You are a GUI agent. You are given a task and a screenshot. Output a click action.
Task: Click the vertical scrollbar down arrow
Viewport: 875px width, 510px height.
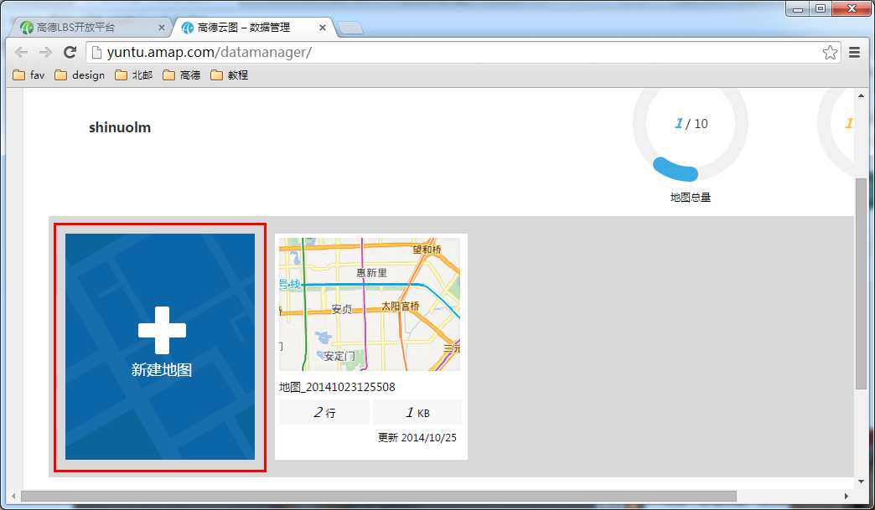coord(861,482)
